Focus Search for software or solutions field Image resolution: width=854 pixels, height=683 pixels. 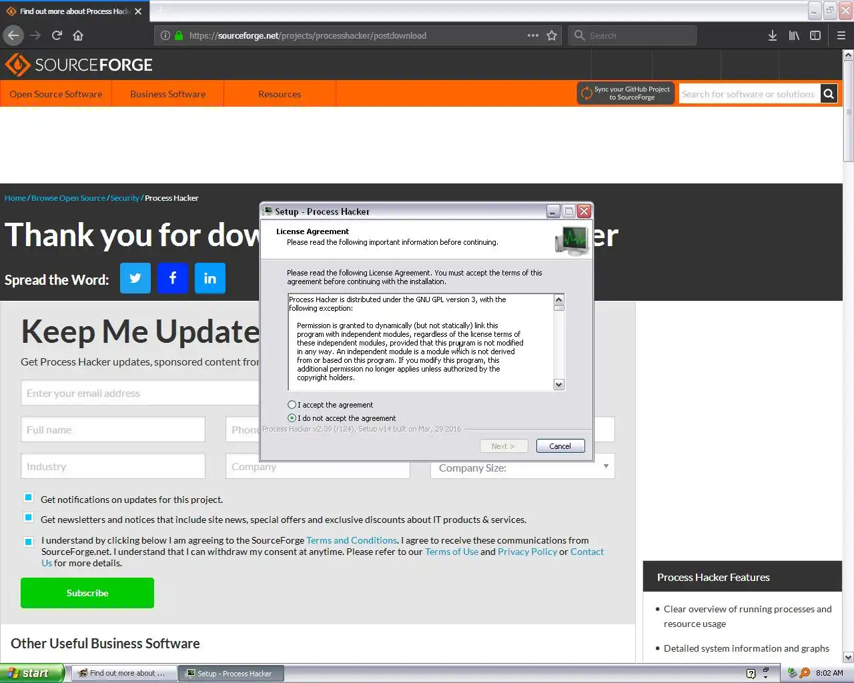[x=750, y=94]
